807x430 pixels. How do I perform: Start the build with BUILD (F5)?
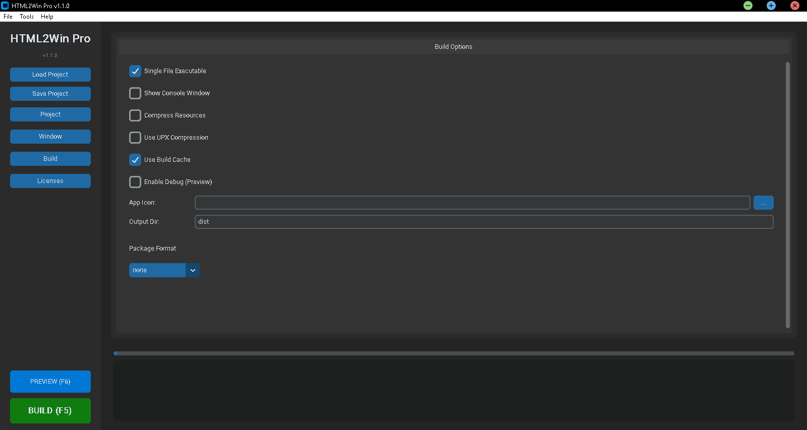tap(50, 411)
